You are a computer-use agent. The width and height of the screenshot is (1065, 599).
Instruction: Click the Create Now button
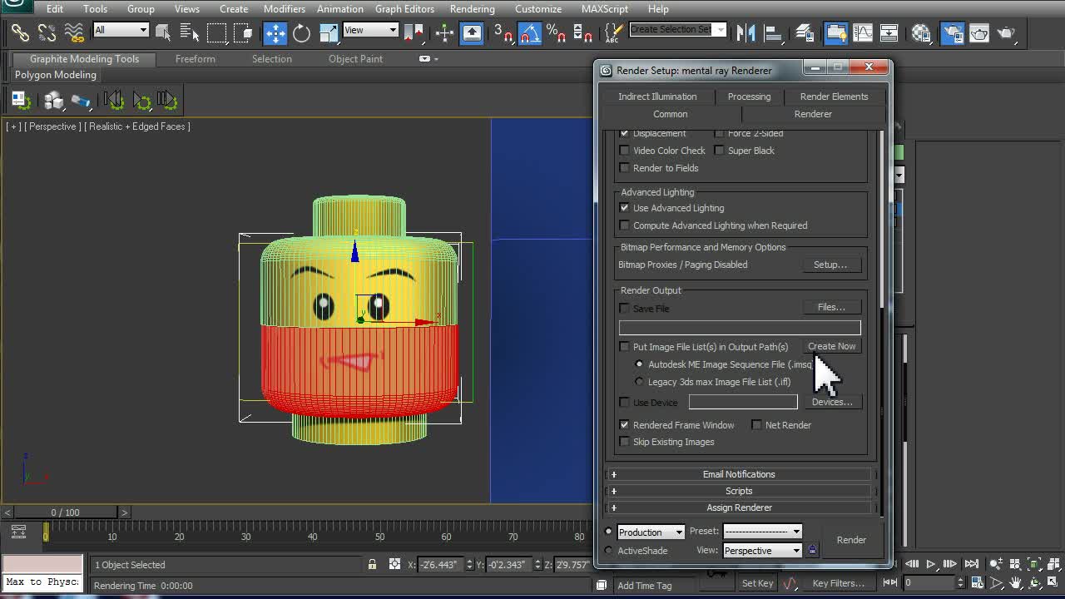[x=831, y=346]
